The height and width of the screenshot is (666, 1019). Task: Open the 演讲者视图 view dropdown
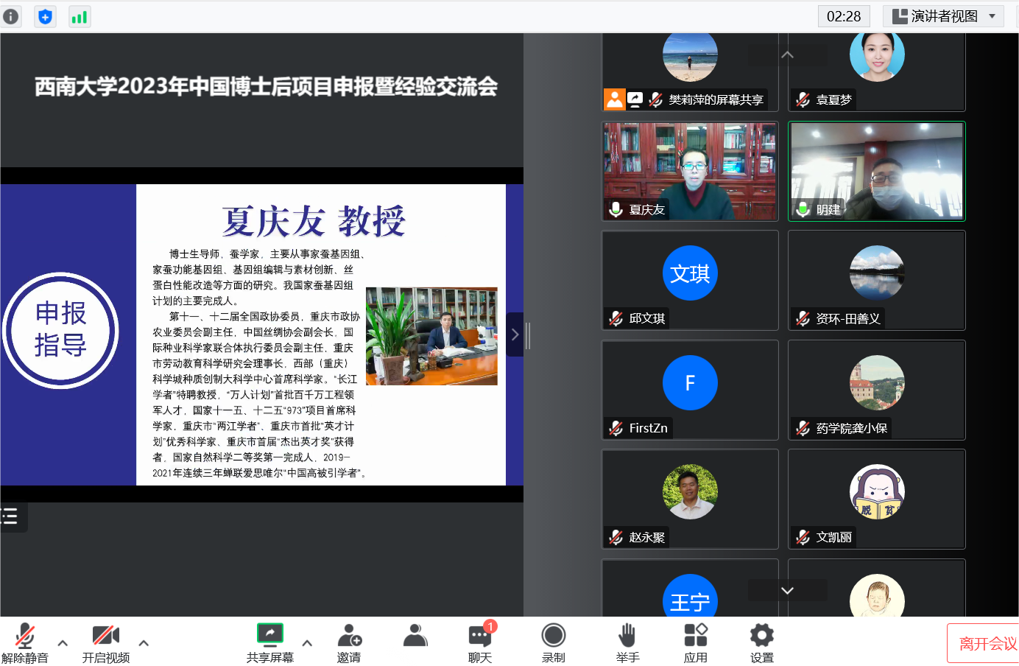[x=943, y=16]
